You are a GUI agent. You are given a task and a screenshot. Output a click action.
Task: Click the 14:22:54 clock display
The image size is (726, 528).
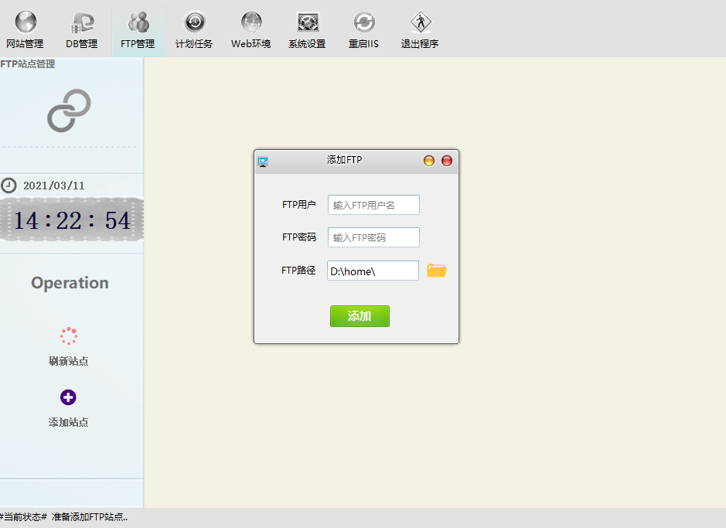coord(72,220)
